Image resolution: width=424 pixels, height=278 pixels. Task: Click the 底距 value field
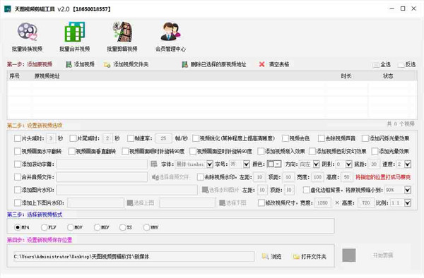tap(374, 164)
